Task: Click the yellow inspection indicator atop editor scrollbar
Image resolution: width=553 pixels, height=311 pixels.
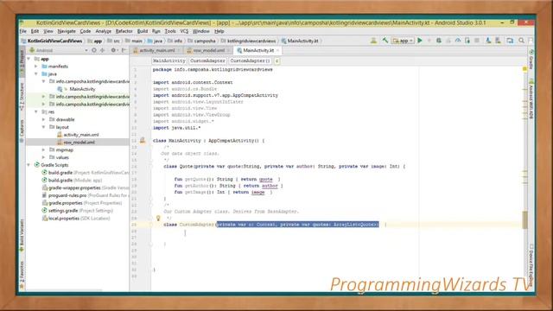Action: [524, 69]
